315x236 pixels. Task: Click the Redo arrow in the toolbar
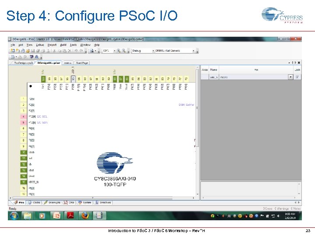(81, 51)
